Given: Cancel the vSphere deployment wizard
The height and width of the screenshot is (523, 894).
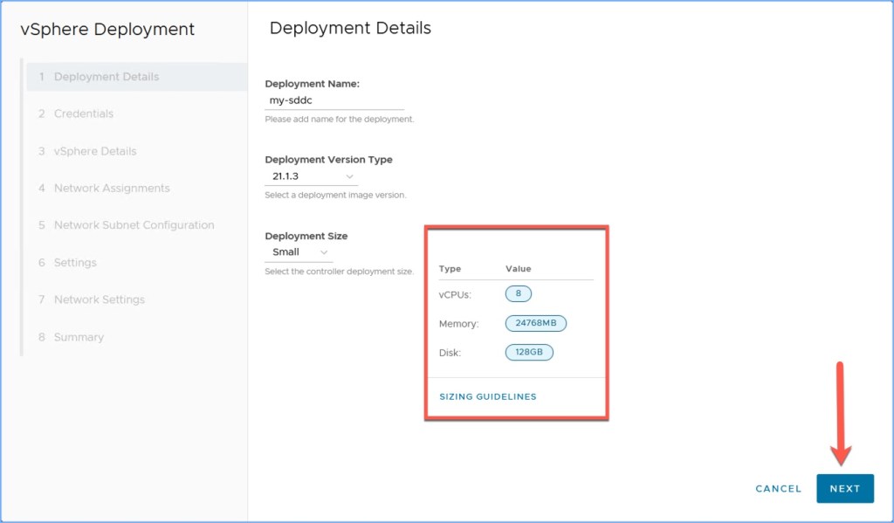Looking at the screenshot, I should 778,489.
